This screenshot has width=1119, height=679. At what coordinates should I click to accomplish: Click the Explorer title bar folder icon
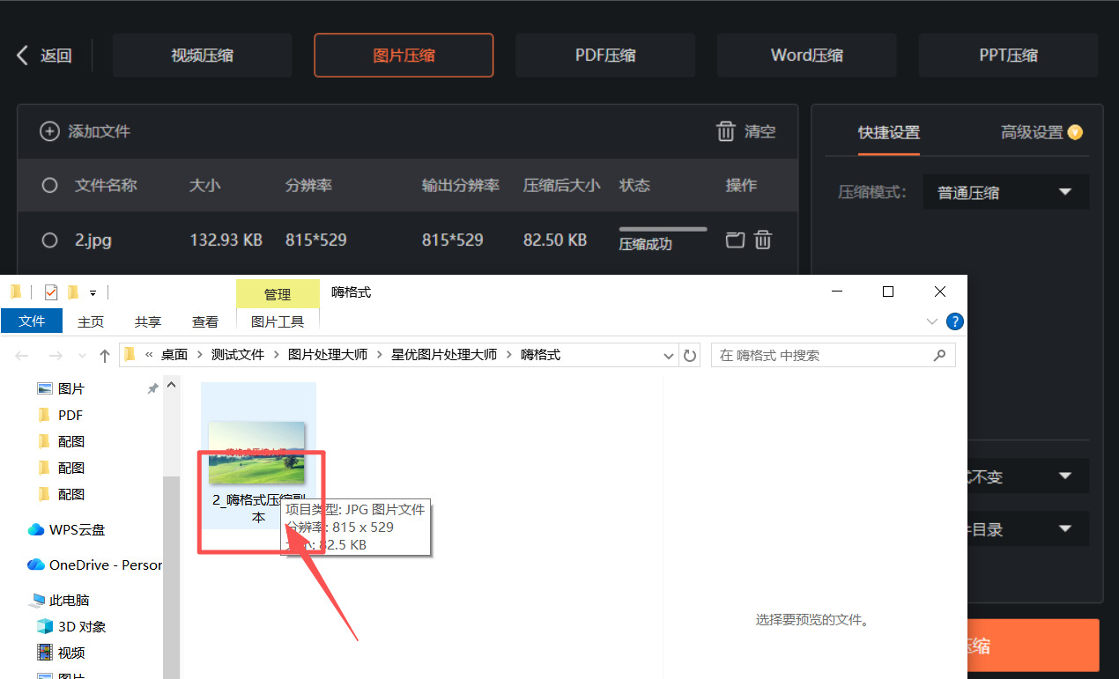pyautogui.click(x=16, y=292)
